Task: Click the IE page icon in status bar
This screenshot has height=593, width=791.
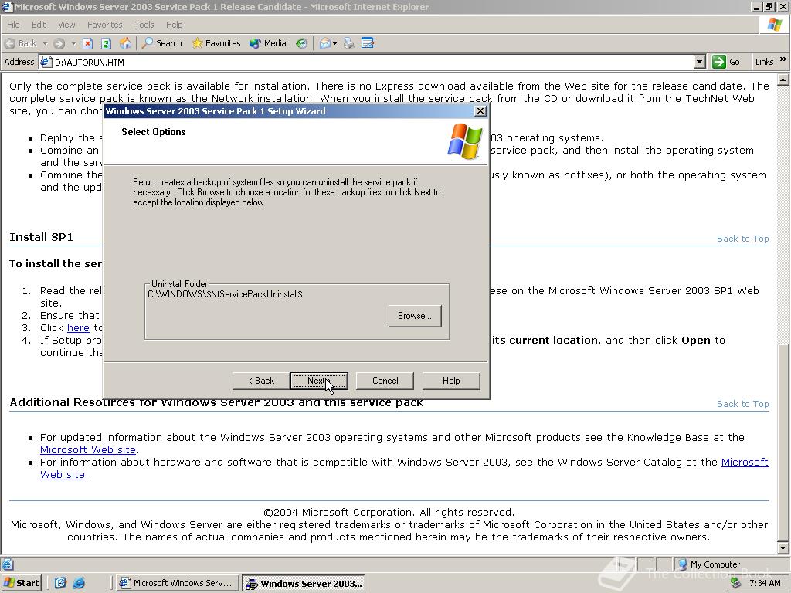Action: click(x=7, y=564)
